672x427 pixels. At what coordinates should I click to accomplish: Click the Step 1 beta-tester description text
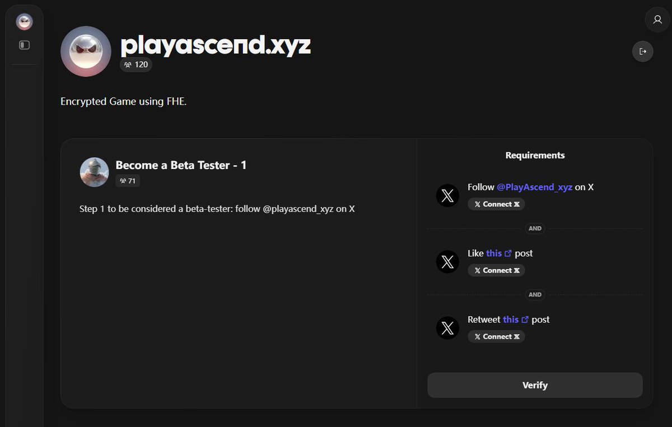217,209
